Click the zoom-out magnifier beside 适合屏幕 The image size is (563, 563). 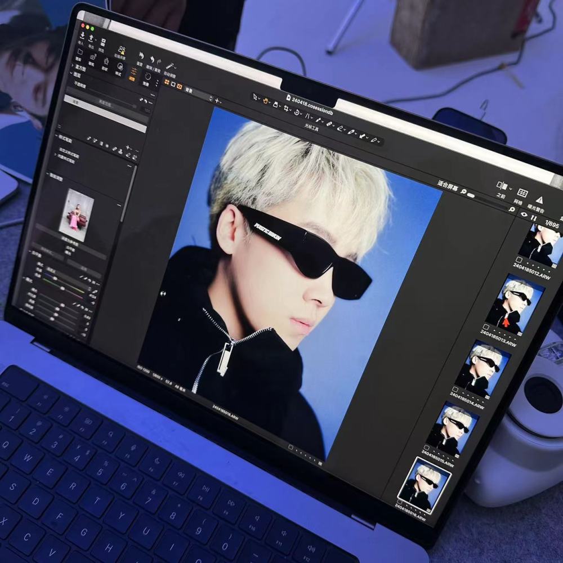(x=463, y=192)
